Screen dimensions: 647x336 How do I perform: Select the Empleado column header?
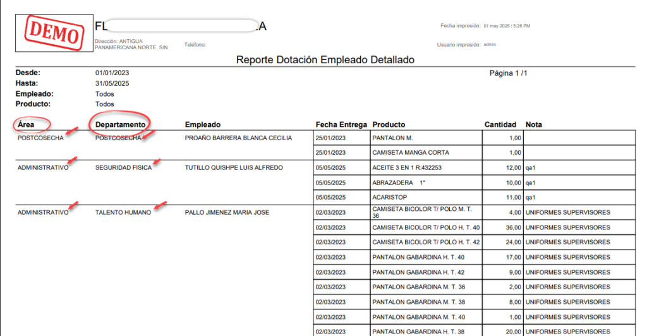(203, 124)
